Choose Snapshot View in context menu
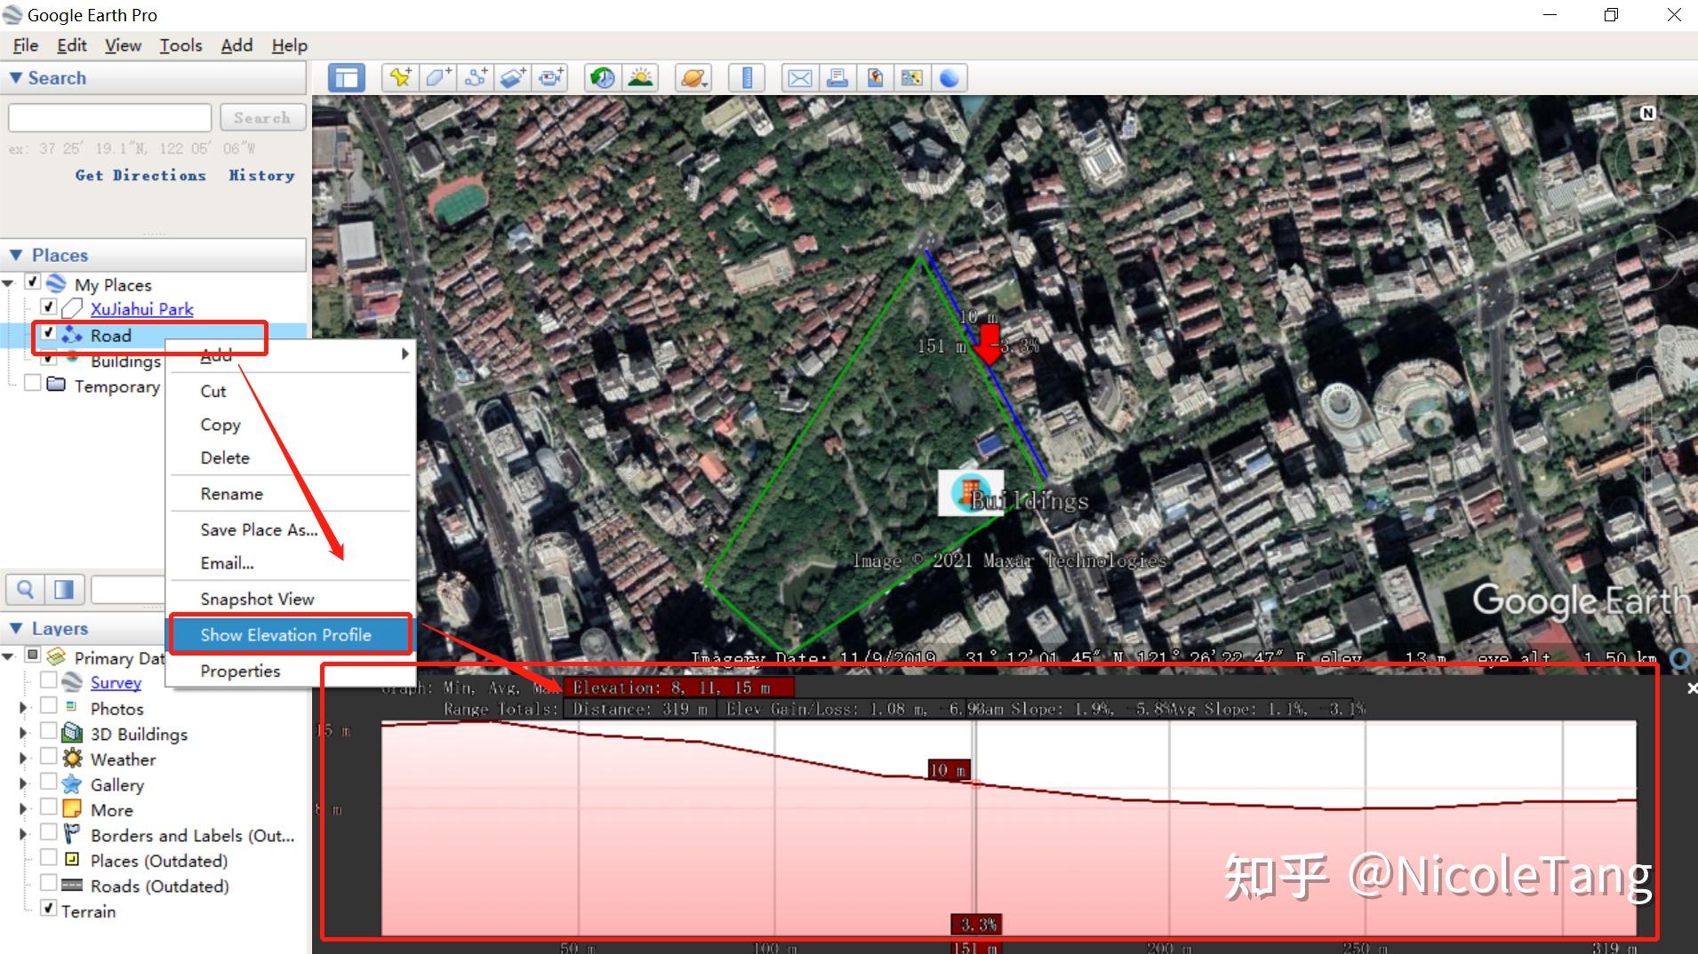This screenshot has width=1698, height=954. [x=291, y=599]
